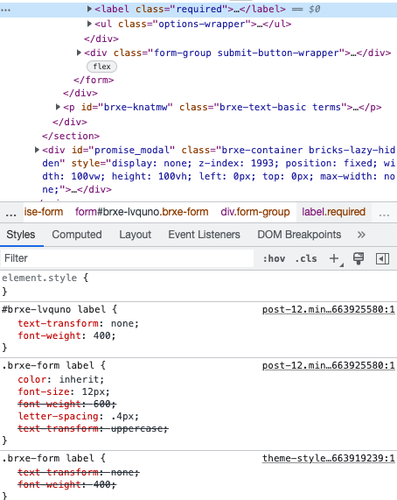The width and height of the screenshot is (397, 500).
Task: Open the paintbrush rendering emulation icon
Action: 359,258
